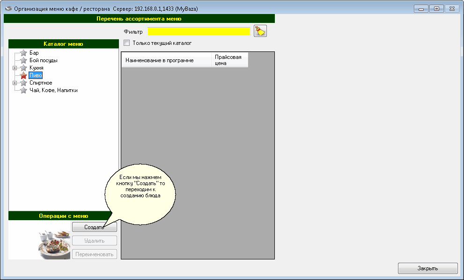Select the Бар catalog item
The width and height of the screenshot is (464, 280).
tap(34, 53)
